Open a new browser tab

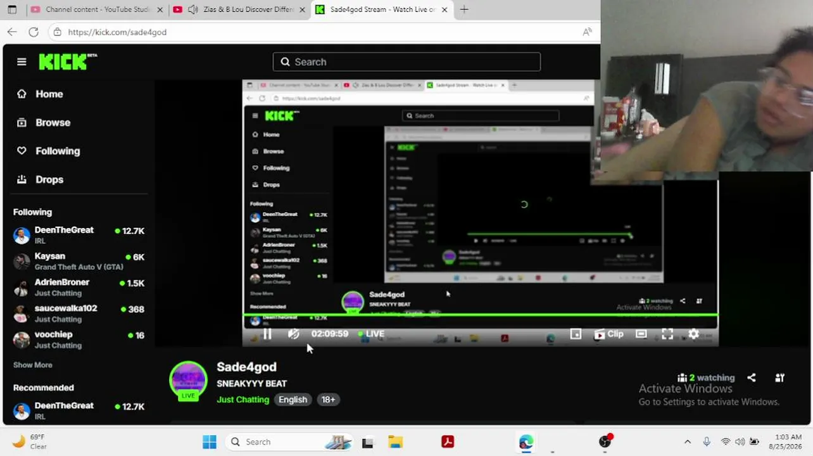click(x=464, y=9)
